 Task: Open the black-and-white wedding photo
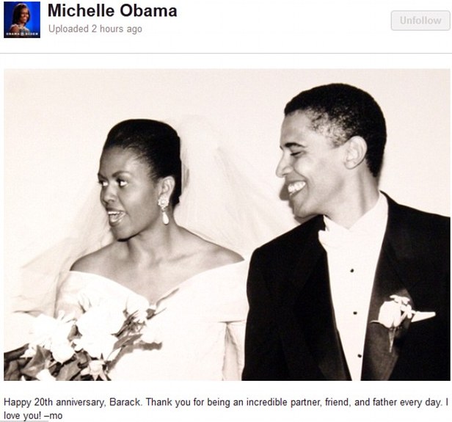227,225
